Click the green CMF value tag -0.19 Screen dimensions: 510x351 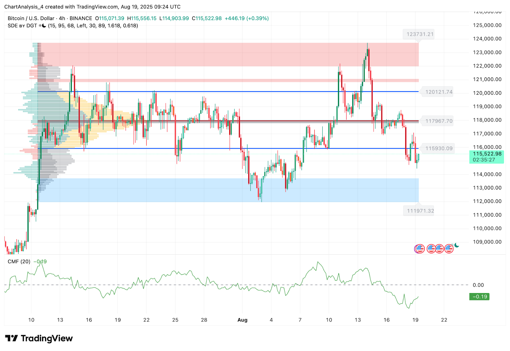[479, 297]
